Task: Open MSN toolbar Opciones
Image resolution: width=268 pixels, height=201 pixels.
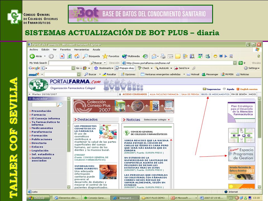Action: (x=128, y=74)
